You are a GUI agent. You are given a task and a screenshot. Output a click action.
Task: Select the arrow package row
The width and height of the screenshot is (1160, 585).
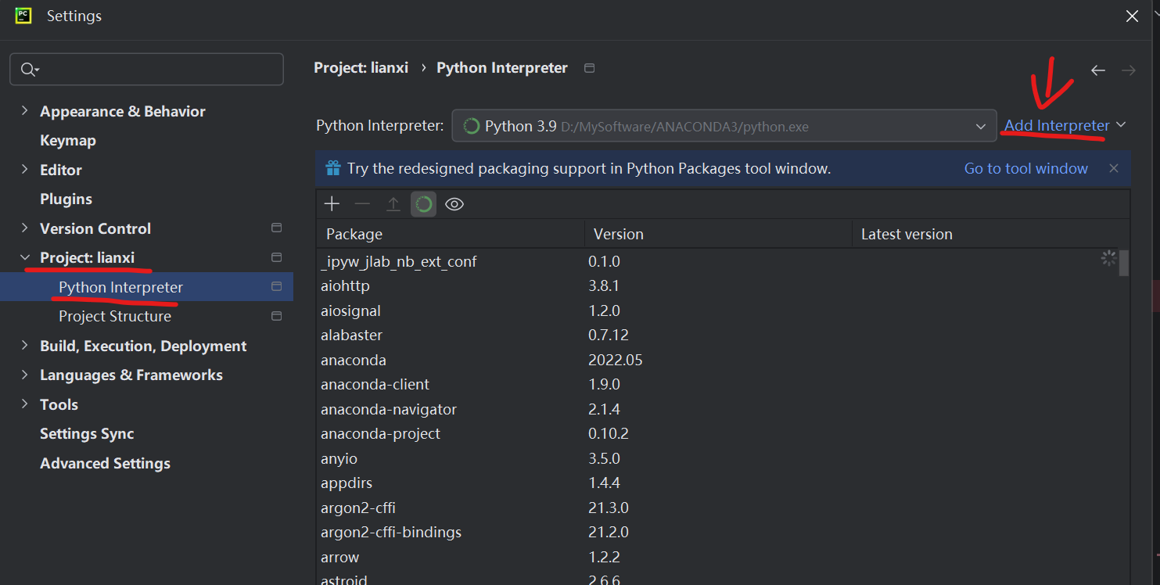pos(717,557)
